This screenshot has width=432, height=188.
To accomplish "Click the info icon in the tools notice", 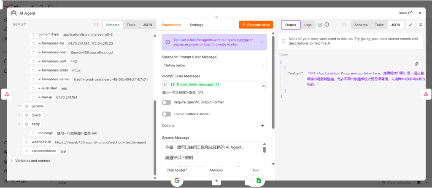I will 283,41.
